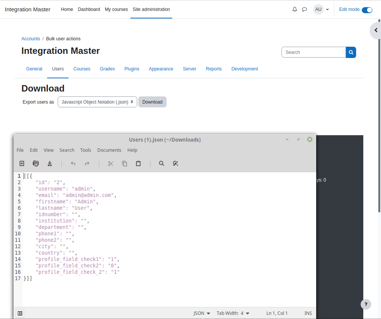Screen dimensions: 381x319
Task: Click the redo arrow icon
Action: [x=87, y=163]
